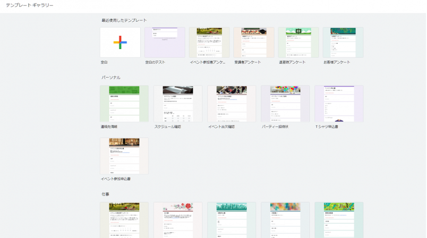Click the 空白のテスト label
This screenshot has height=238, width=427.
coord(155,62)
